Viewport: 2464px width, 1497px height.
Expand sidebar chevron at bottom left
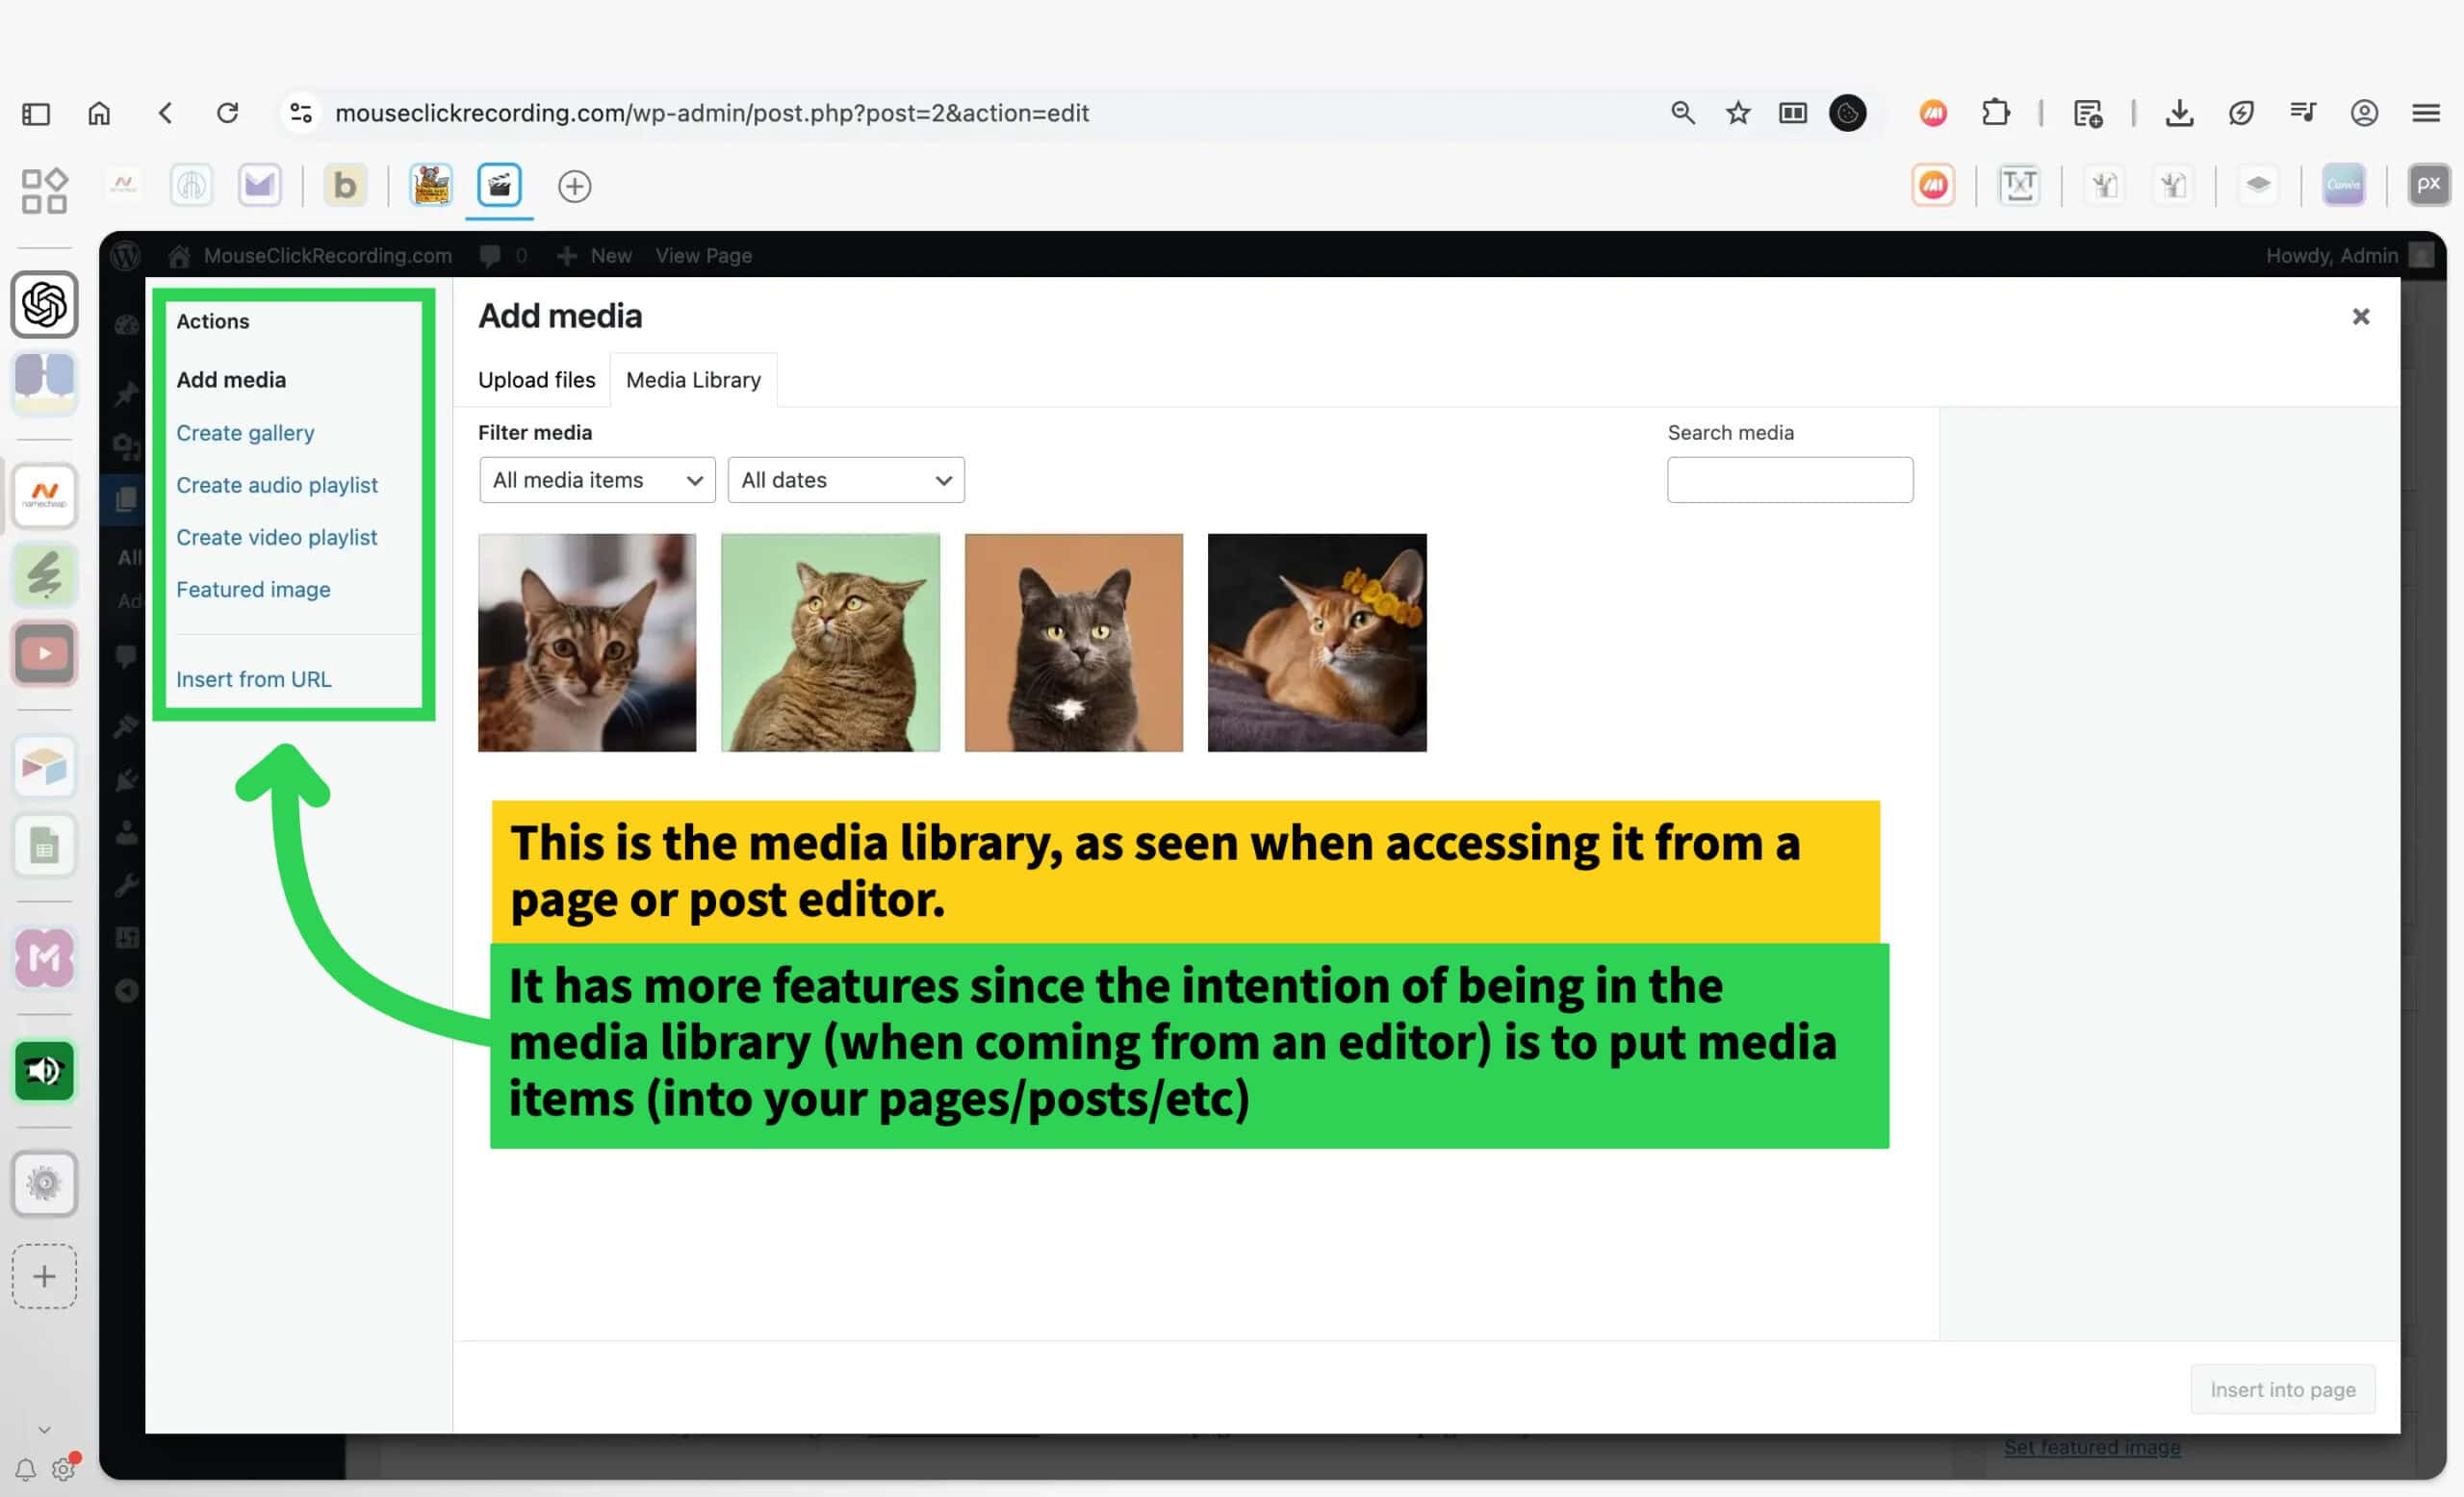coord(44,1429)
